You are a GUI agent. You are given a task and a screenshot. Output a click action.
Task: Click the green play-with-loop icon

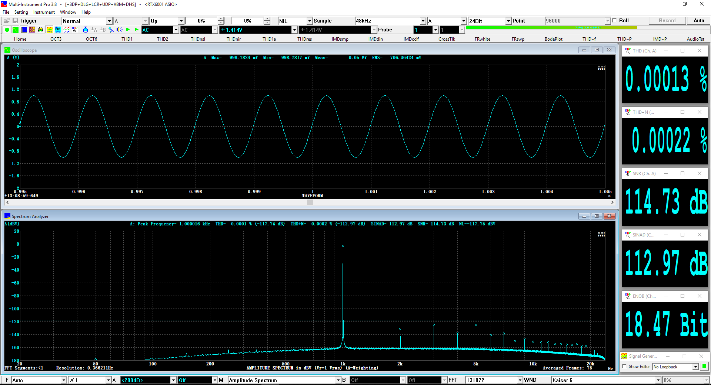tap(137, 30)
